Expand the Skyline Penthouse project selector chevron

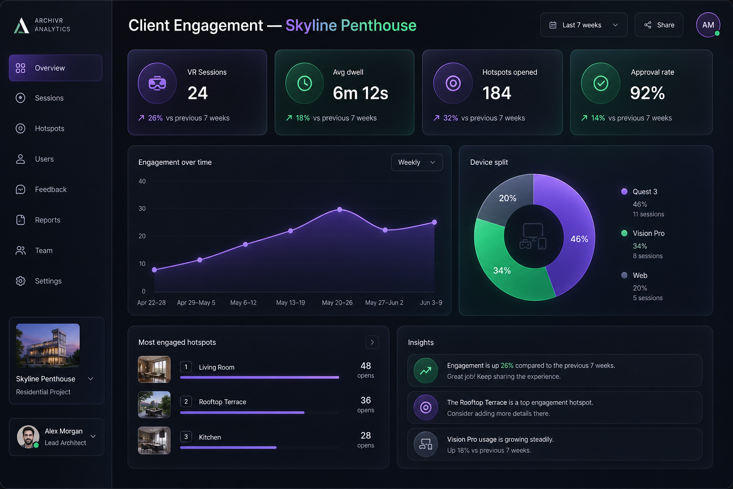91,379
